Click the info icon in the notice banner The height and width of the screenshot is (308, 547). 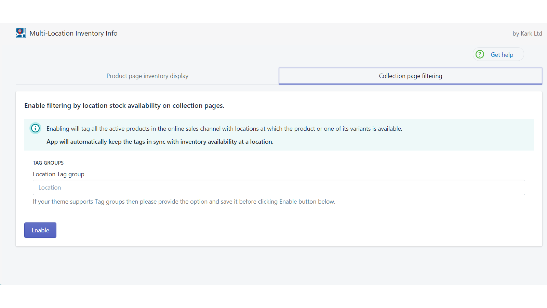[x=36, y=128]
